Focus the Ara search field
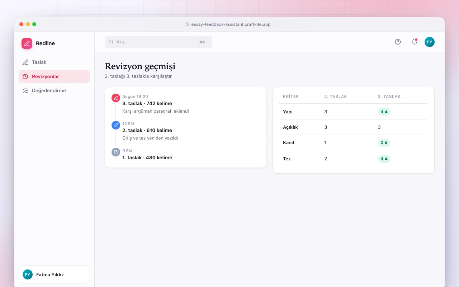 click(158, 42)
